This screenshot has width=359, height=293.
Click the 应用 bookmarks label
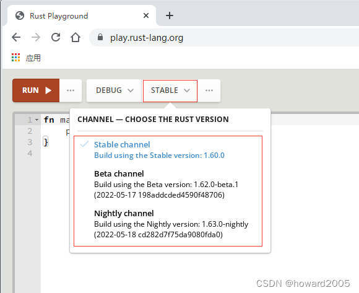point(33,58)
